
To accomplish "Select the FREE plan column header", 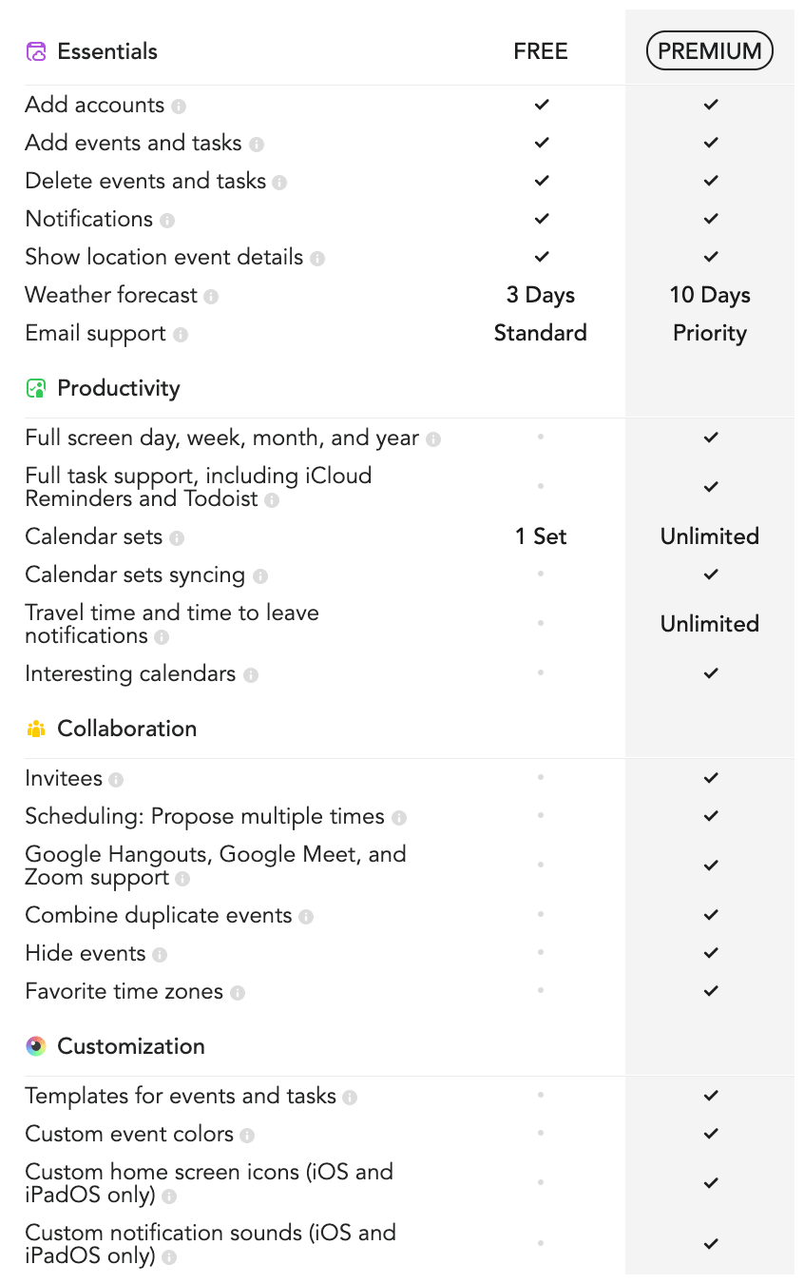I will tap(541, 51).
